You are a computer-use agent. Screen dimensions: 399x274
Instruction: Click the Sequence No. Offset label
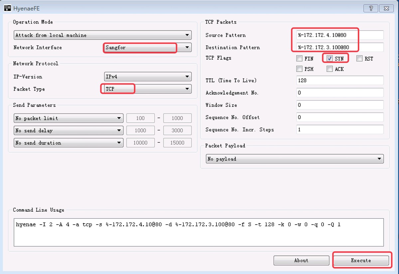232,117
